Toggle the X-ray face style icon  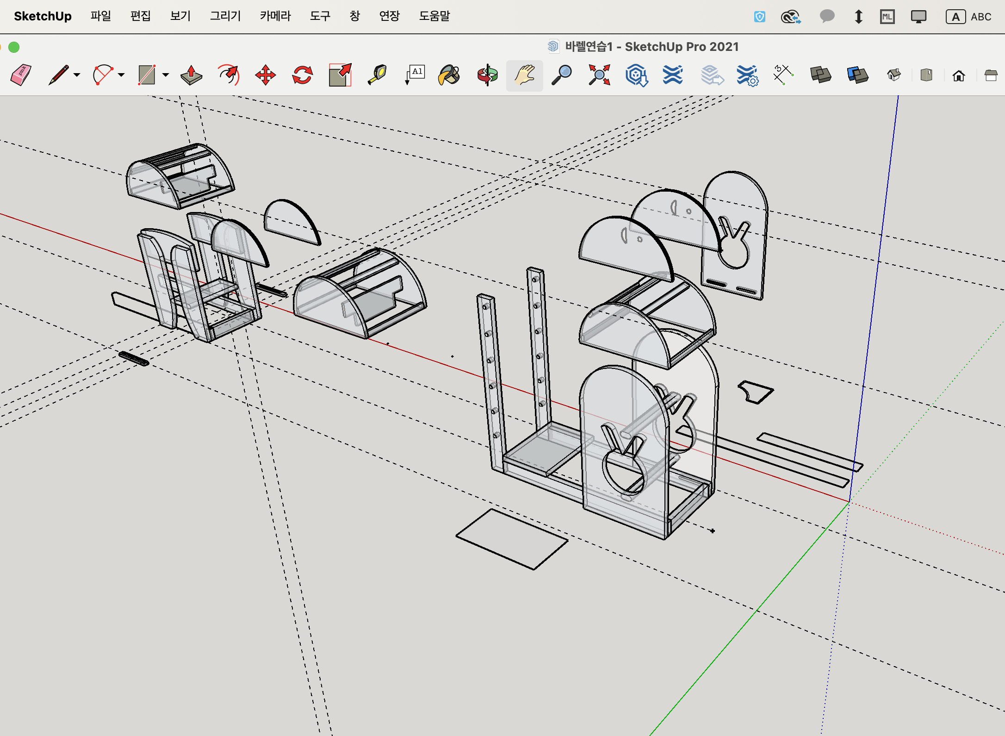[821, 75]
